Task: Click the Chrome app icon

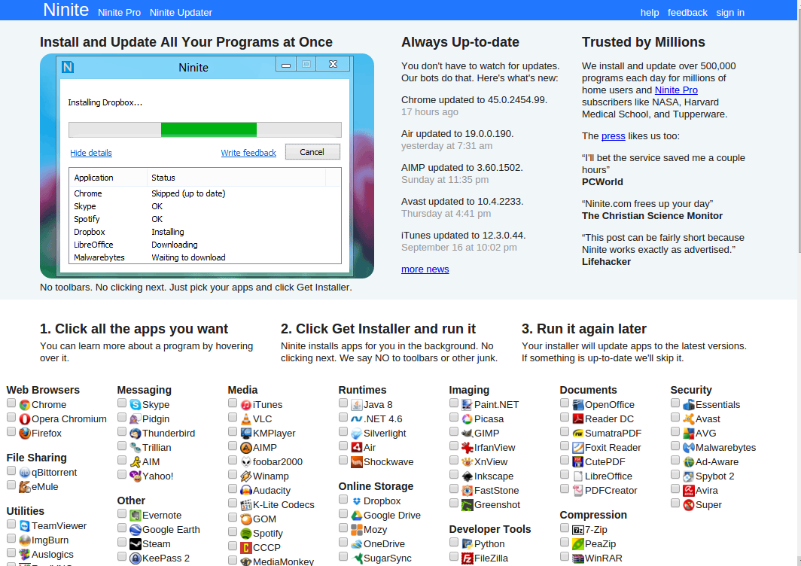Action: click(x=25, y=405)
